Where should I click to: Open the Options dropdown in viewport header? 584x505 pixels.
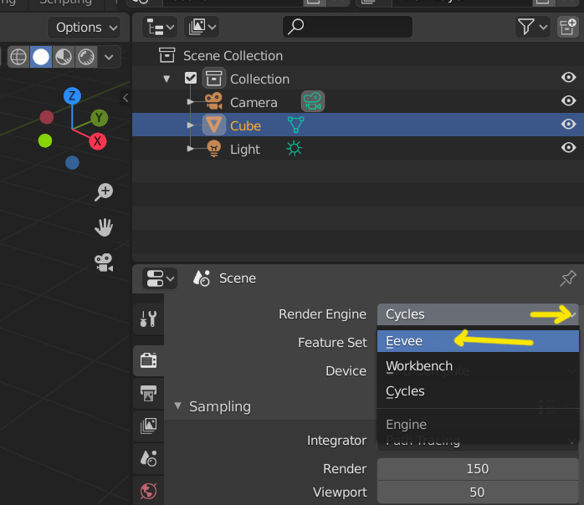click(85, 28)
